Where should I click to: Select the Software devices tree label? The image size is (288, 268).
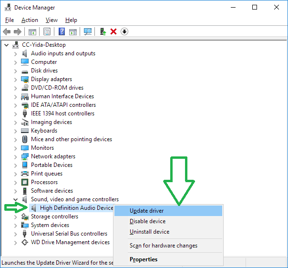tap(52, 191)
